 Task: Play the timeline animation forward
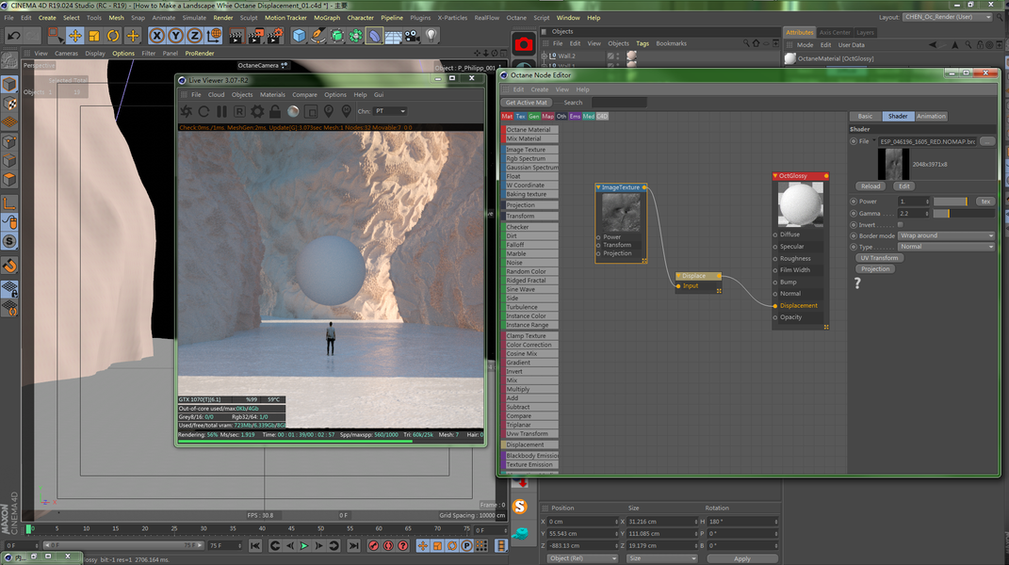[303, 545]
